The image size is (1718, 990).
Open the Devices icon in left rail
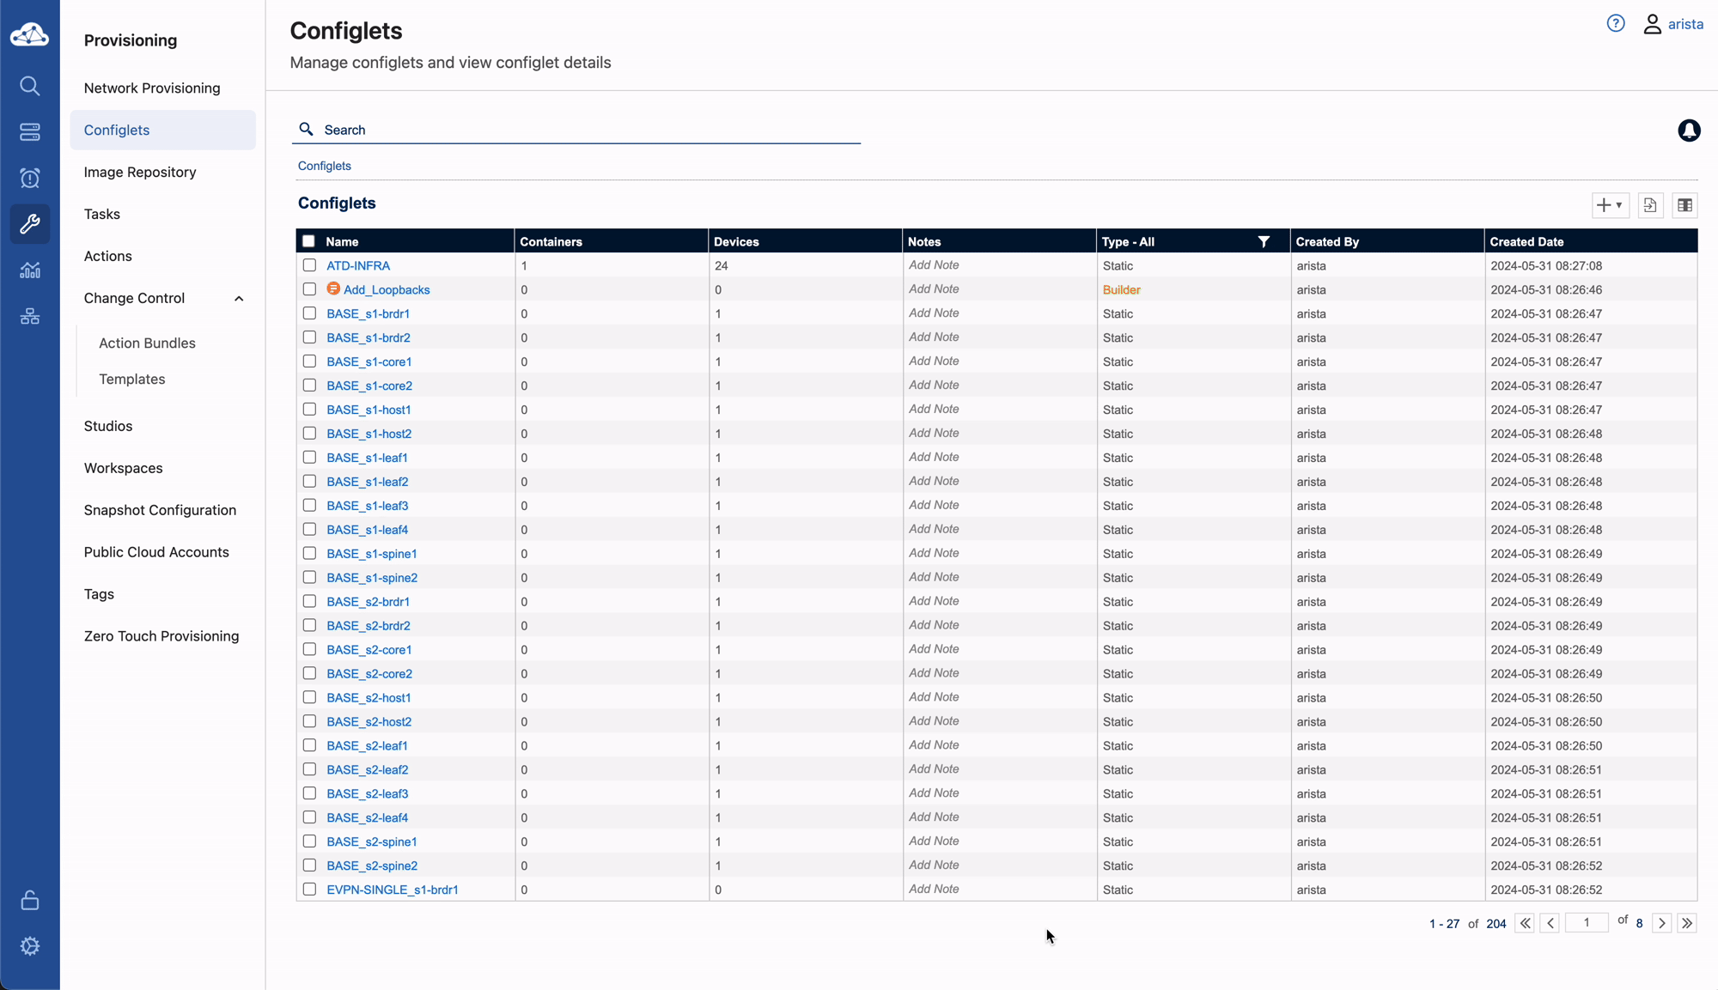click(x=30, y=132)
